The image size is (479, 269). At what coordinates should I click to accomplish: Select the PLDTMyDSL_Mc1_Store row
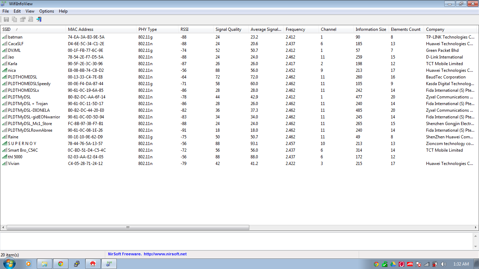tap(239, 123)
